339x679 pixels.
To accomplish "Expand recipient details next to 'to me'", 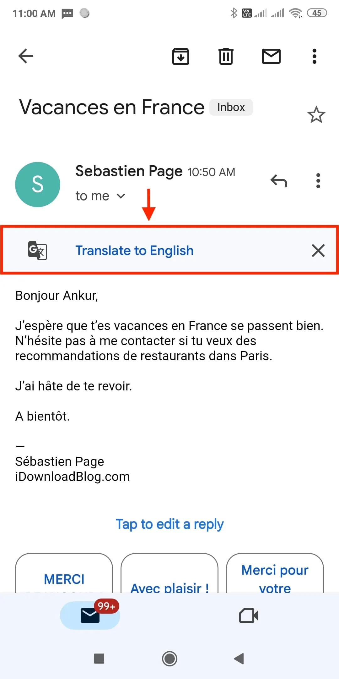I will pos(121,196).
